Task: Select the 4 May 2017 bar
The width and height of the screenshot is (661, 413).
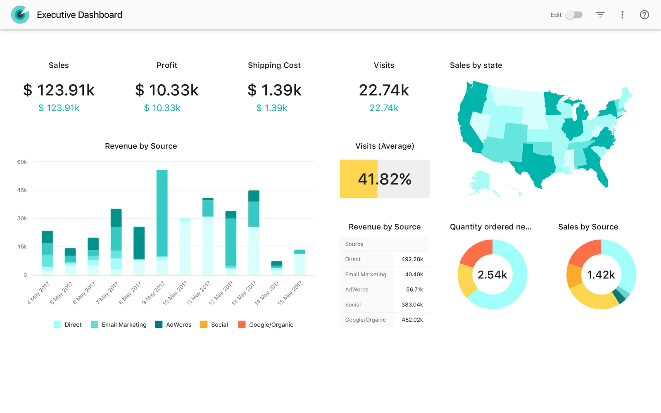Action: (x=47, y=253)
